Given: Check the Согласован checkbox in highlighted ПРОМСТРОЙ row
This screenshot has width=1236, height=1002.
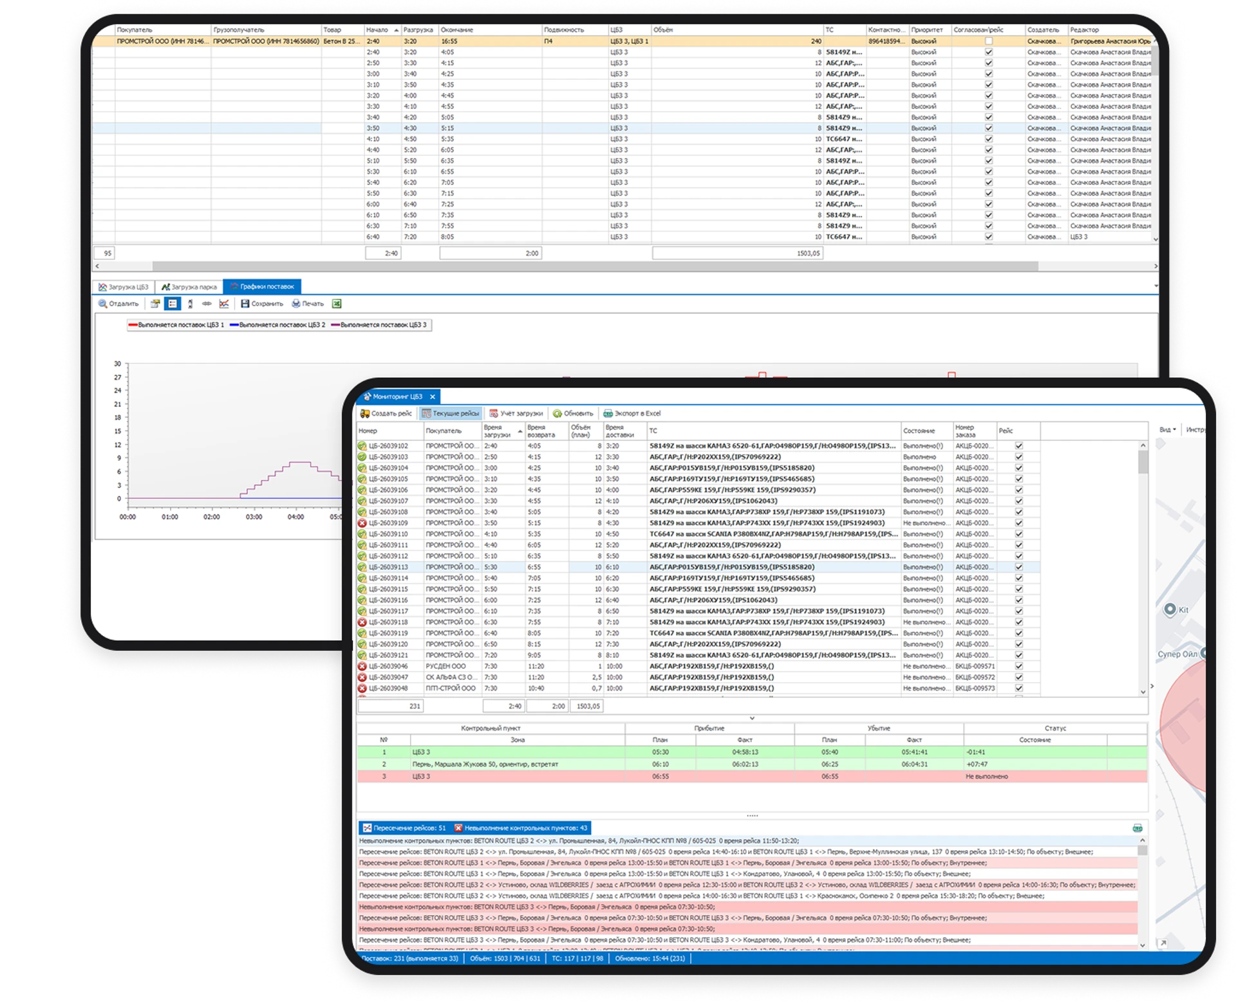Looking at the screenshot, I should 989,41.
